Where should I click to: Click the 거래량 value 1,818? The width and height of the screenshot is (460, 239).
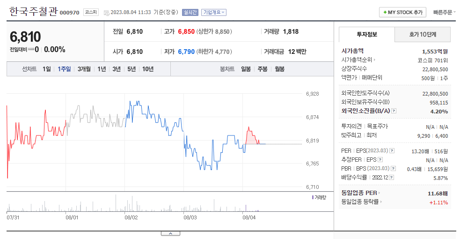291,31
